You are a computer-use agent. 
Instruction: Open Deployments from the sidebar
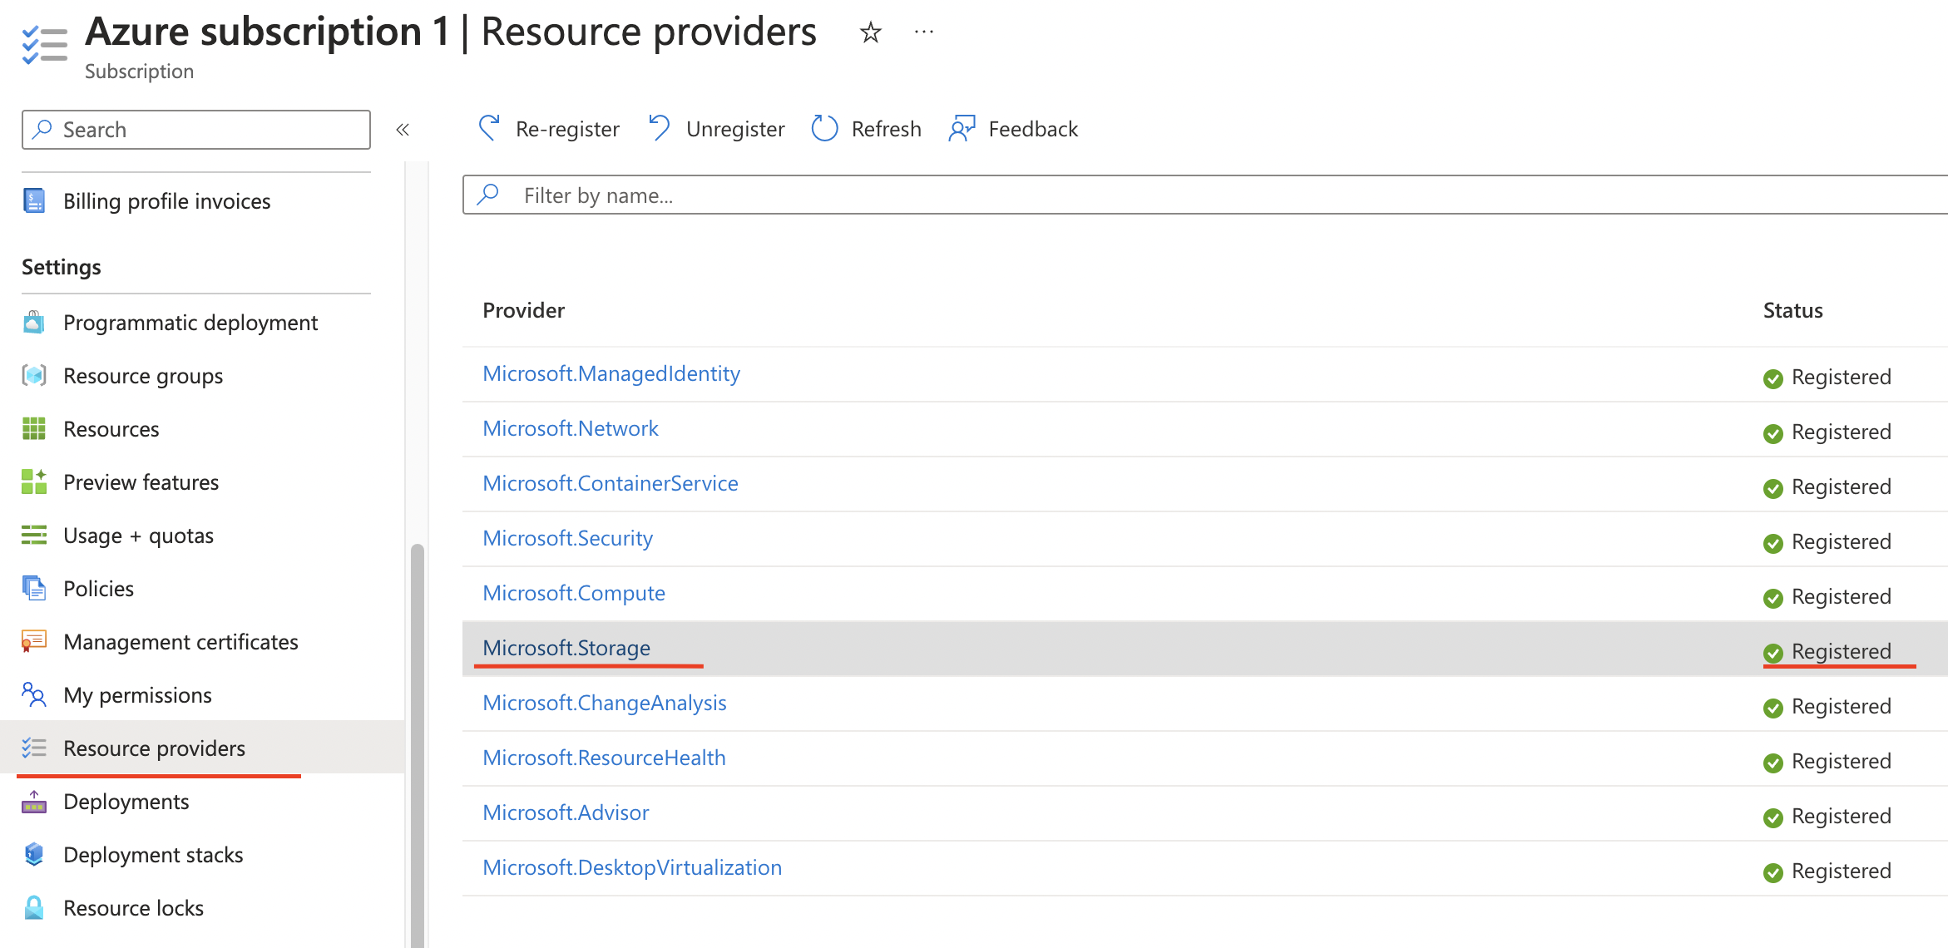point(126,801)
